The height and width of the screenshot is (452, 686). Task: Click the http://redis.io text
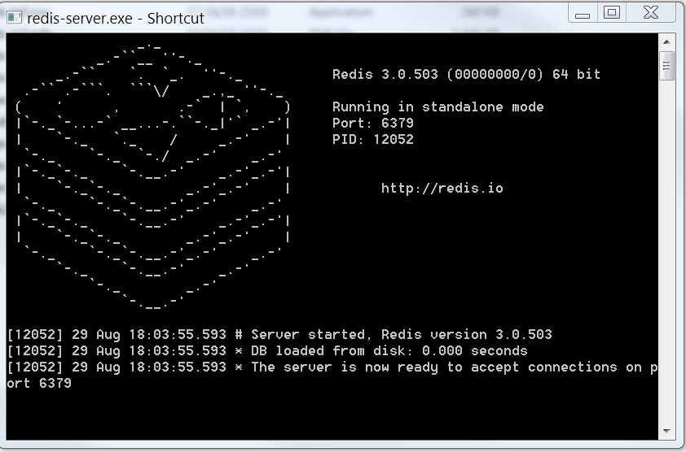(x=442, y=189)
